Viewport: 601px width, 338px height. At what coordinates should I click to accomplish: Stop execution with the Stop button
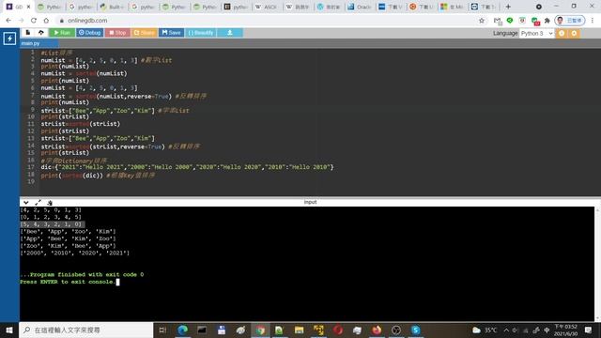(117, 33)
